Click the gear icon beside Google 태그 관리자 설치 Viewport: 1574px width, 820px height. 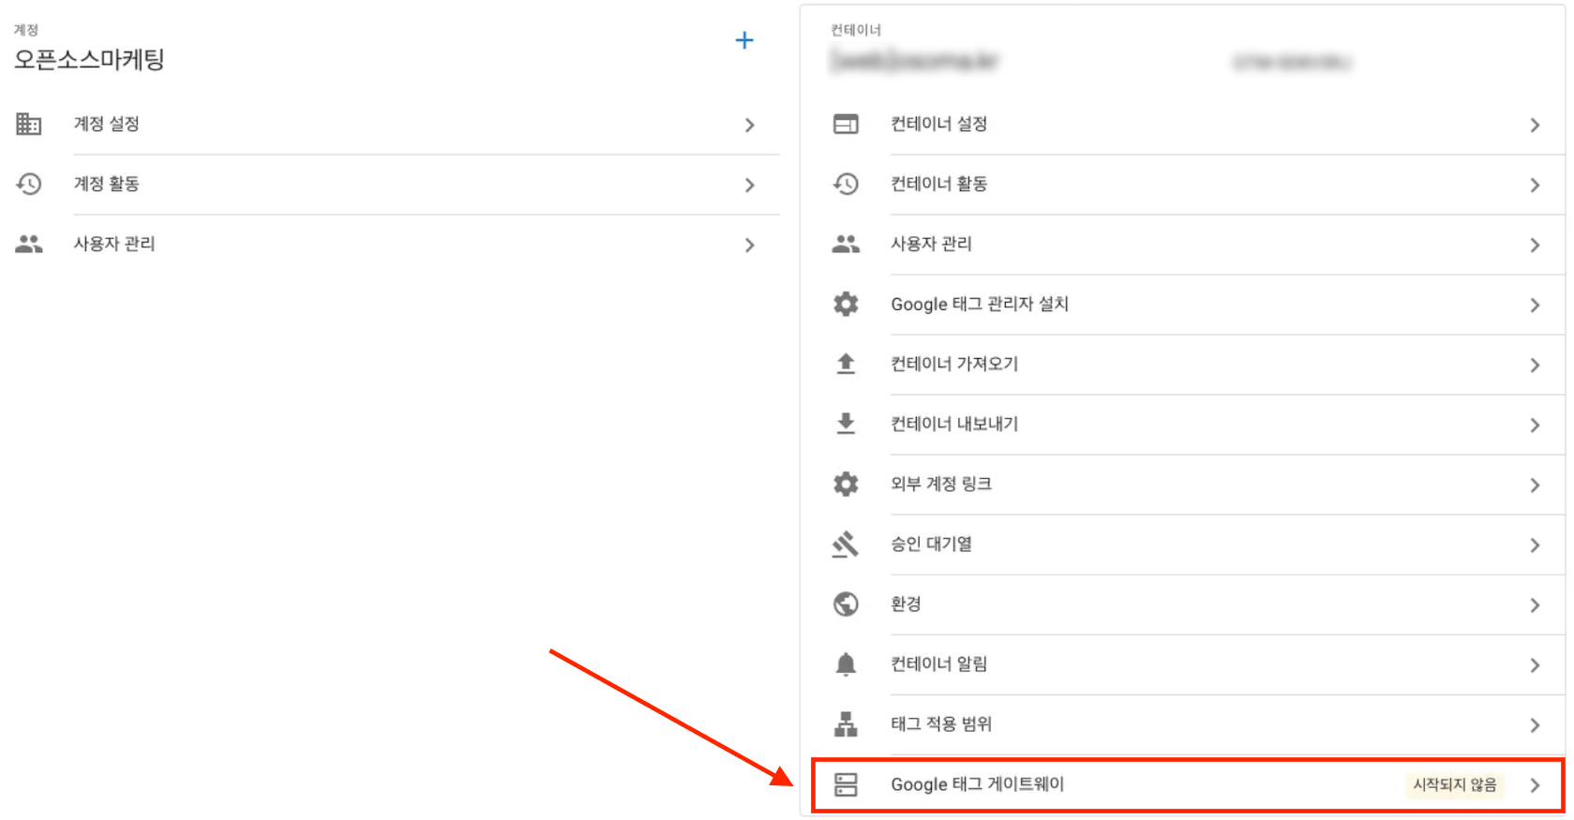(x=846, y=304)
